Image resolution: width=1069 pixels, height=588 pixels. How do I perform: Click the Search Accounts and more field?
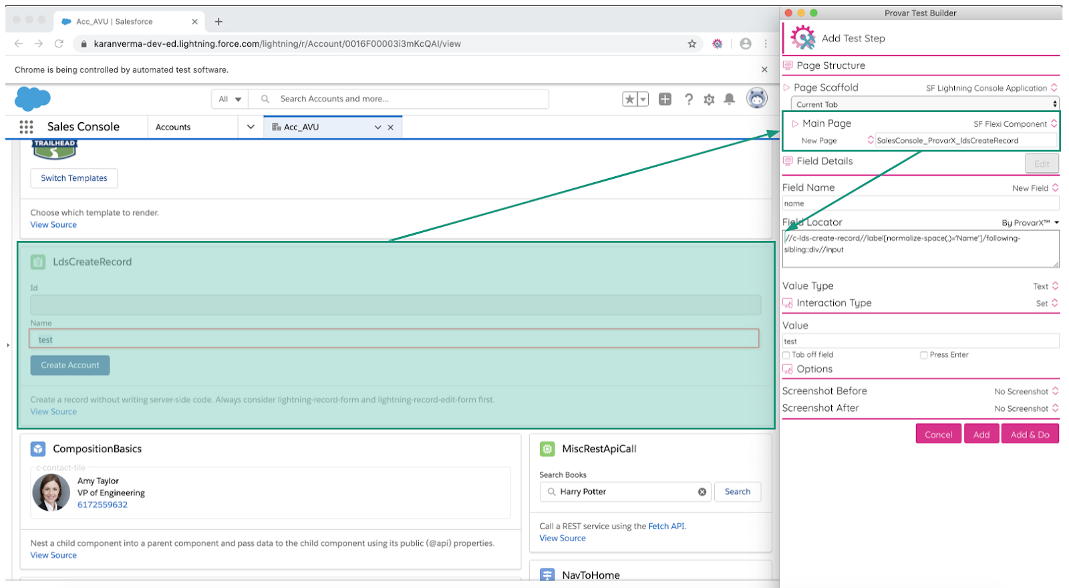tap(398, 99)
